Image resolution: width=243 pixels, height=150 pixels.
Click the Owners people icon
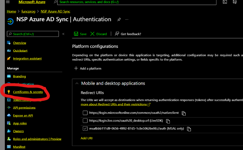click(9, 131)
